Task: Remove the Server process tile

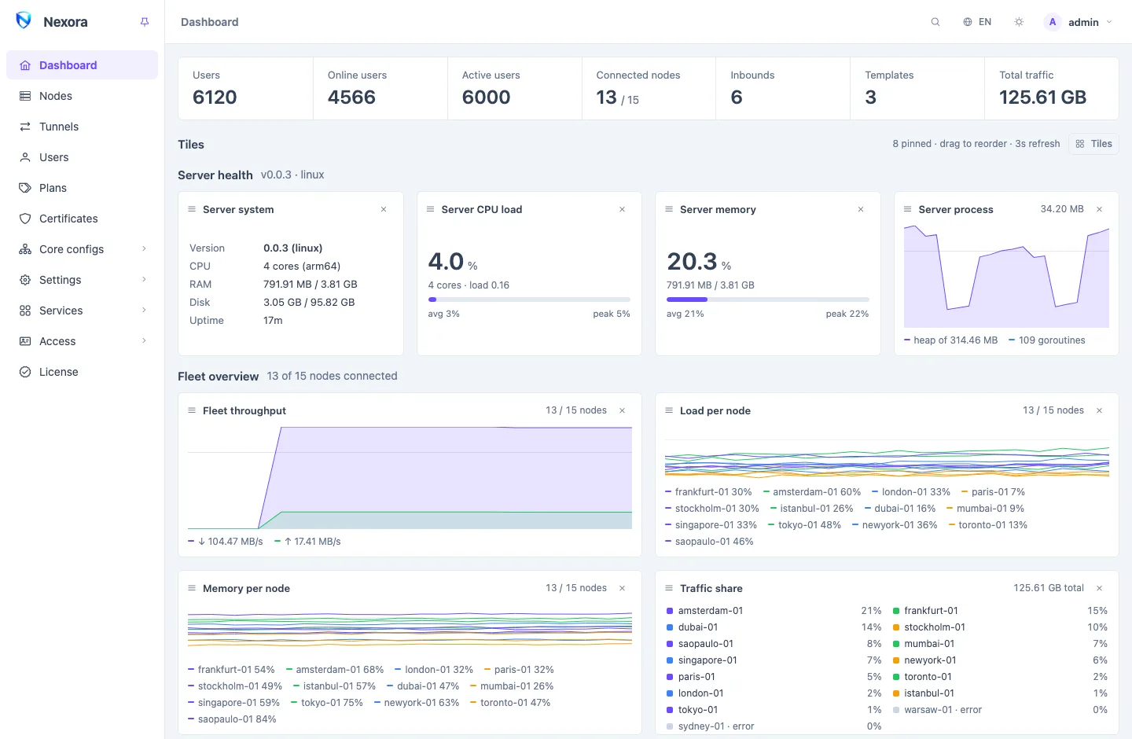Action: pyautogui.click(x=1099, y=209)
